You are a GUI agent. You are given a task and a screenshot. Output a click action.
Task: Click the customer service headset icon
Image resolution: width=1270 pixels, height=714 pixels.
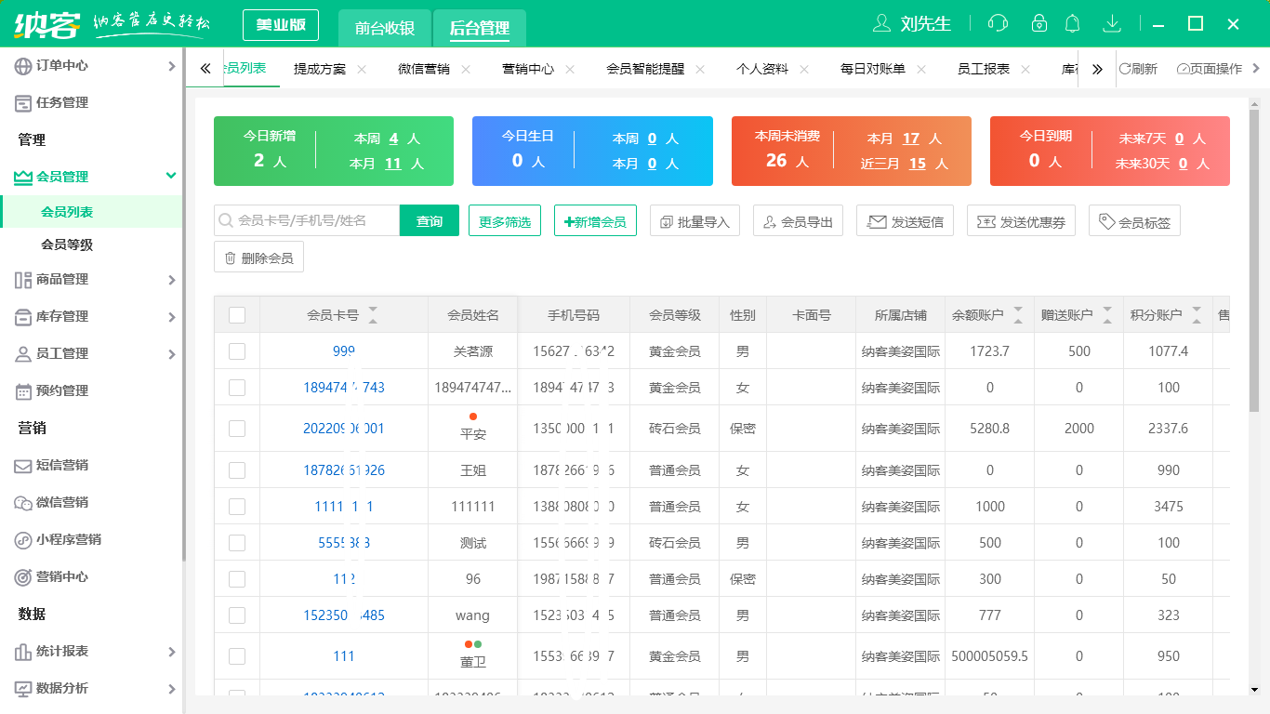click(x=998, y=23)
